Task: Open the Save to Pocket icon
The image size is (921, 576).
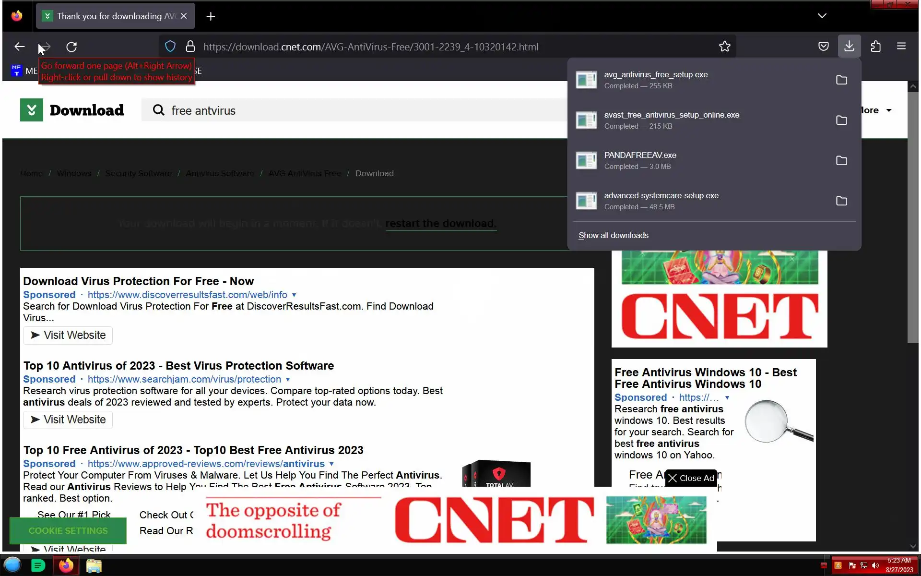Action: point(823,47)
